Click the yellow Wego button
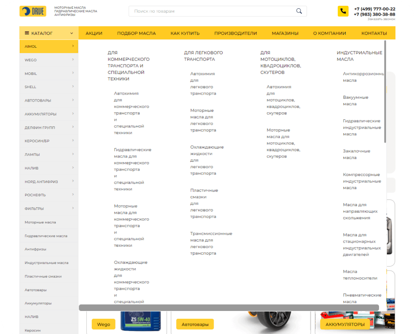 point(103,324)
